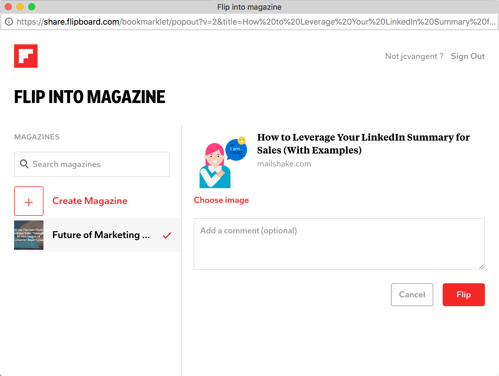Open the Future of Marketing magazine thumbnail
499x376 pixels.
point(29,235)
